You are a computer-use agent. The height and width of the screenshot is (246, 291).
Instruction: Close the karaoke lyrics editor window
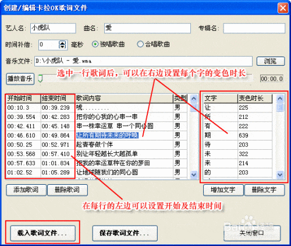[283, 8]
